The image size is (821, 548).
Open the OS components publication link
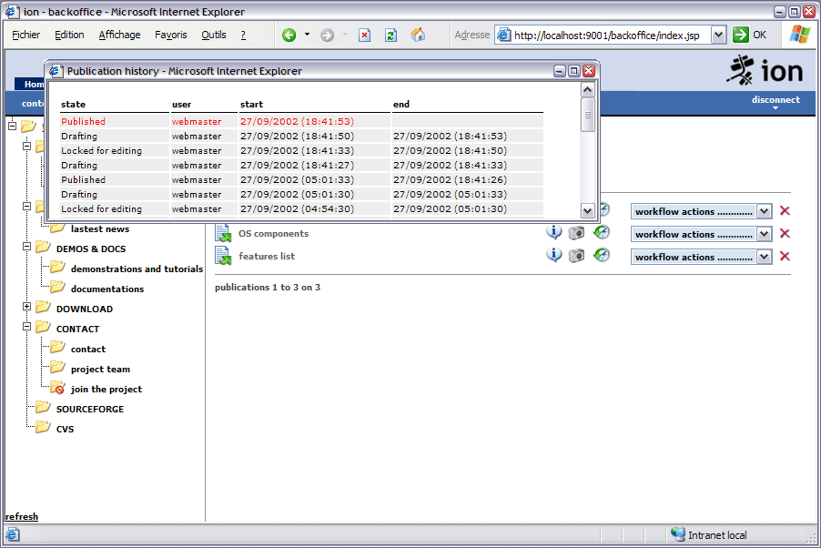273,234
